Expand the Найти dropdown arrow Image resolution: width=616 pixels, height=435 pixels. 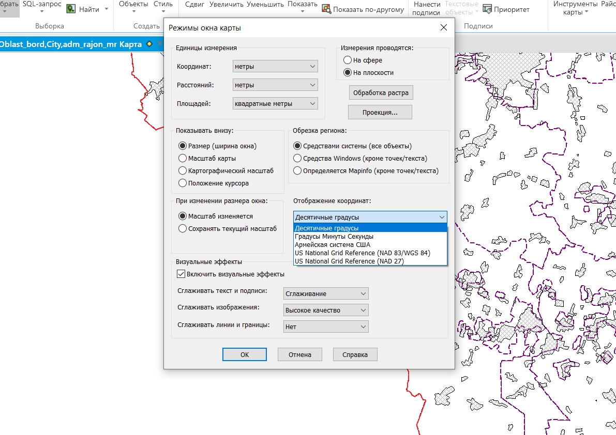[x=107, y=9]
